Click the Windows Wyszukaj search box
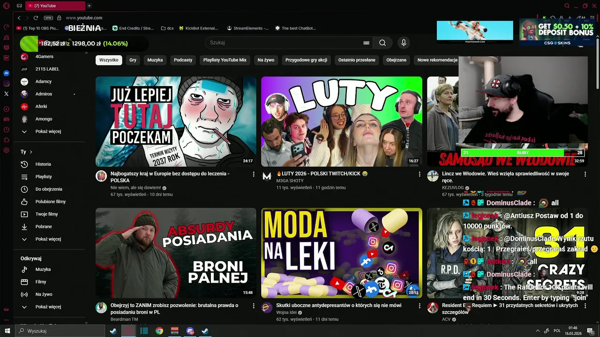Screen dimensions: 600x337 (60, 331)
